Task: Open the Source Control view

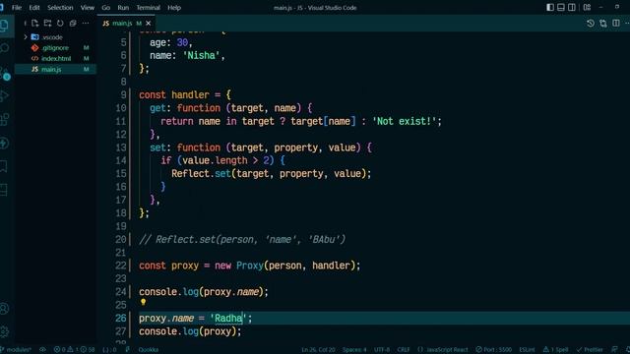Action: tap(4, 73)
